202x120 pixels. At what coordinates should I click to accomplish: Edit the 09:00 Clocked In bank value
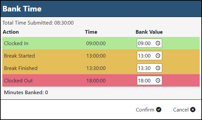click(x=149, y=43)
